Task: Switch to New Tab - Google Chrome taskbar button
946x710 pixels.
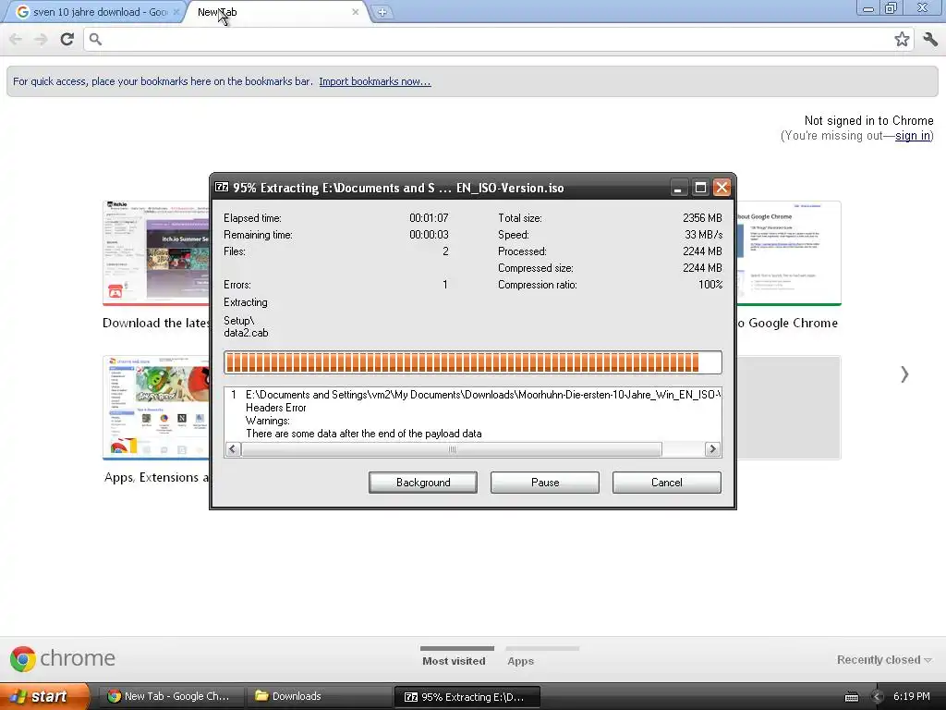Action: pos(170,696)
